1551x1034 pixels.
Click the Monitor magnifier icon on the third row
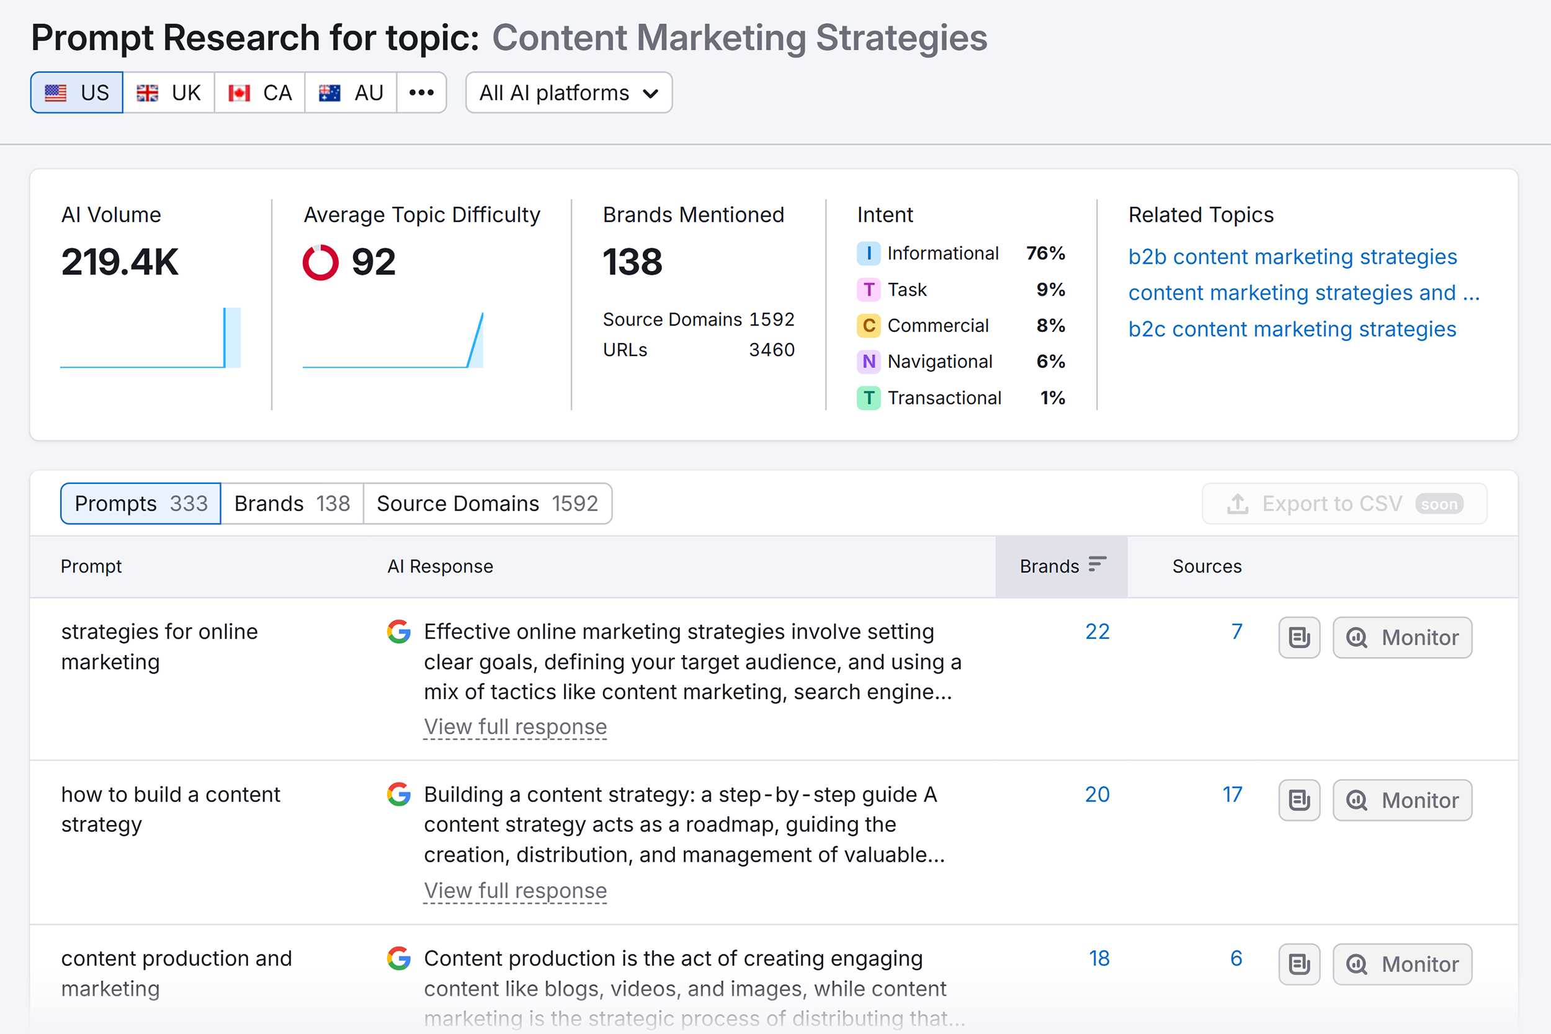[x=1355, y=964]
